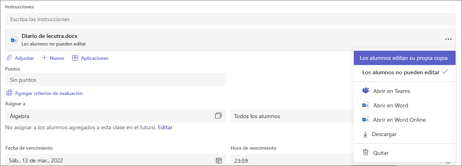This screenshot has width=462, height=166.
Task: Open Aplicaciones
Action: point(95,58)
